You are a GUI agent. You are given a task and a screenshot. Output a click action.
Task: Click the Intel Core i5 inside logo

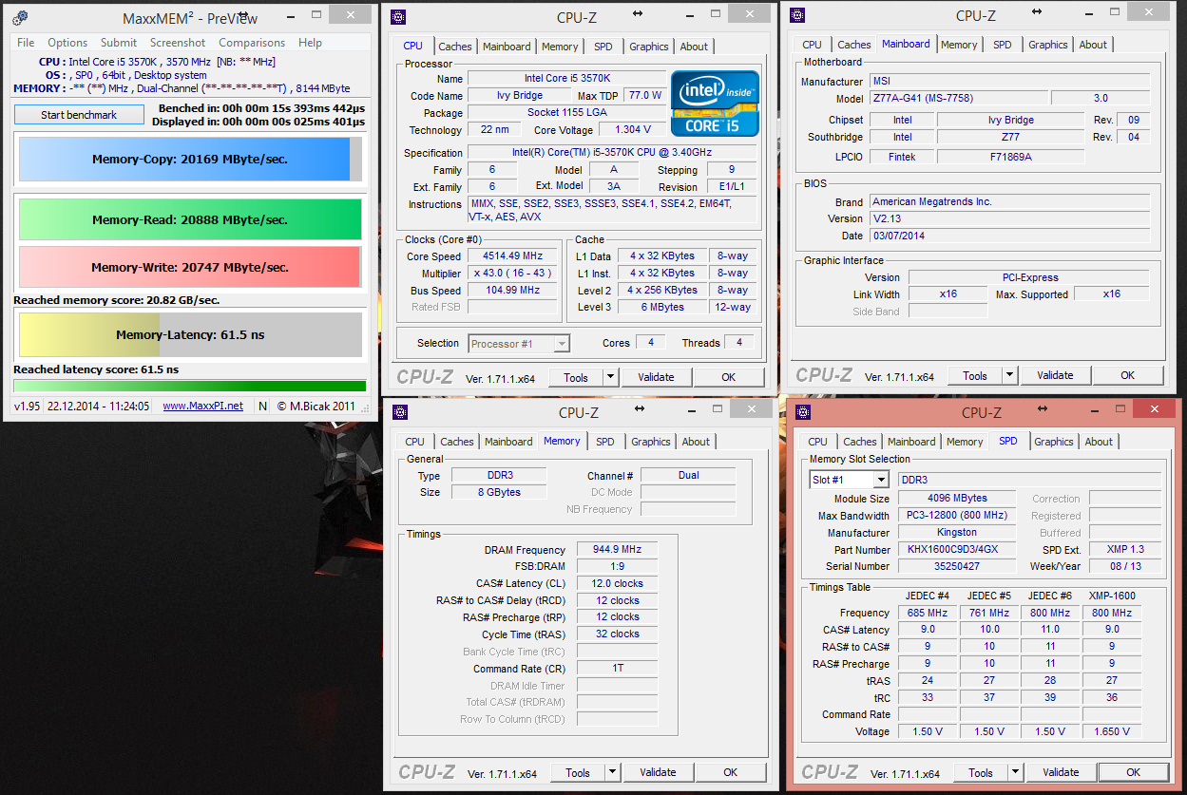(x=716, y=103)
